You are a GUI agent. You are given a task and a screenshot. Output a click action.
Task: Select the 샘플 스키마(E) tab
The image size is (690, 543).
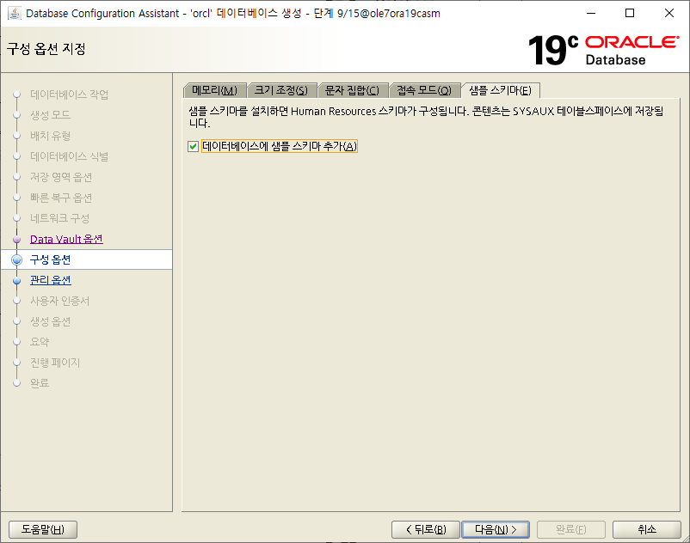[501, 90]
